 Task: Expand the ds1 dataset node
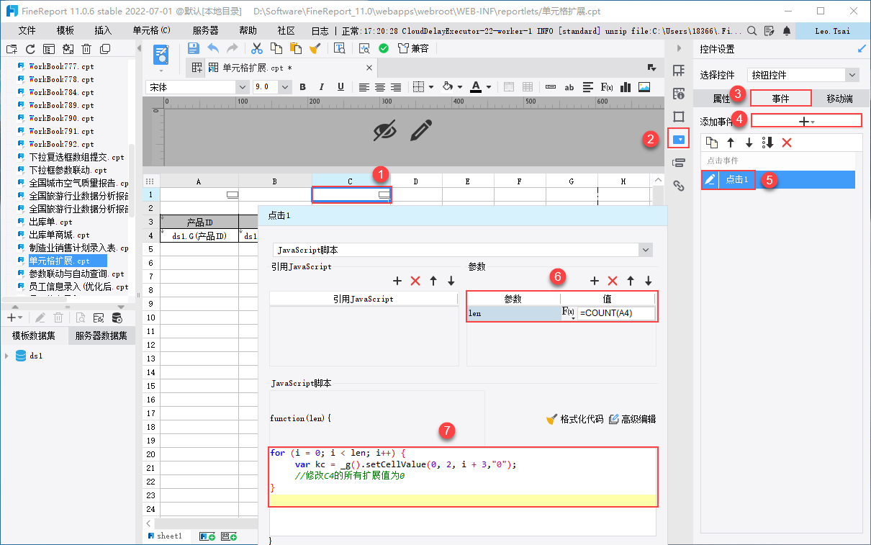pos(7,356)
